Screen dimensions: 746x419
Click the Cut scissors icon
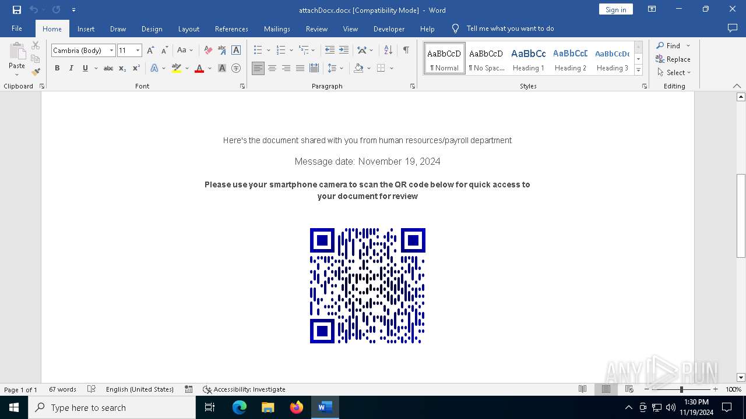coord(36,45)
